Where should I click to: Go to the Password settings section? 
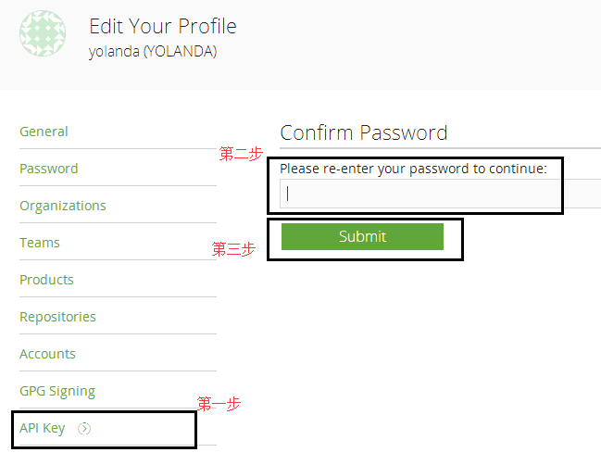[49, 169]
